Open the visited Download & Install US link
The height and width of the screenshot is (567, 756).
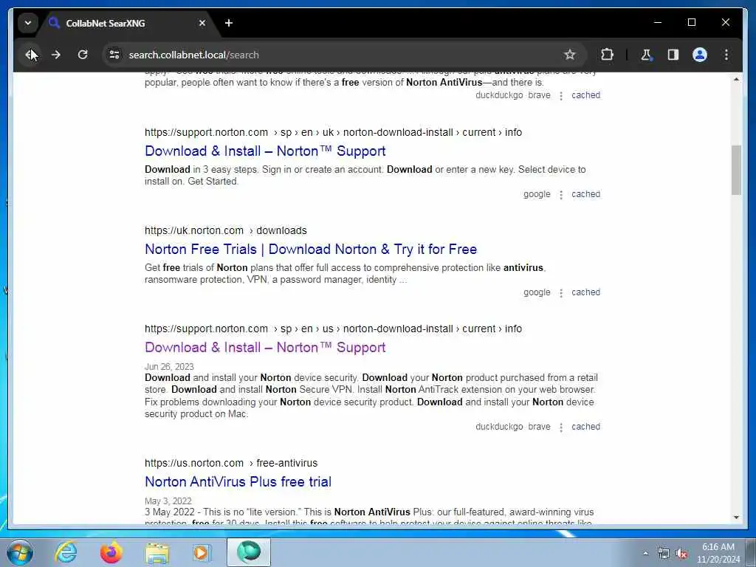pyautogui.click(x=265, y=348)
